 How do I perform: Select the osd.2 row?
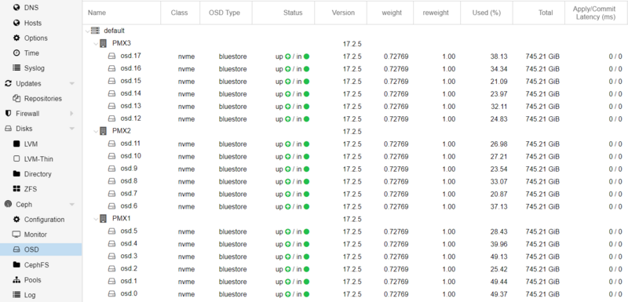[356, 269]
